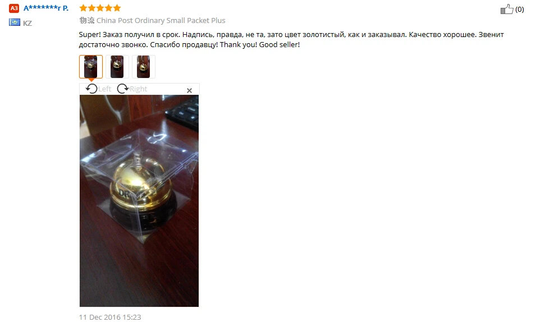Click the China Post Ordinary Small Packet text
Screen dimensions: 536x322
tap(161, 20)
